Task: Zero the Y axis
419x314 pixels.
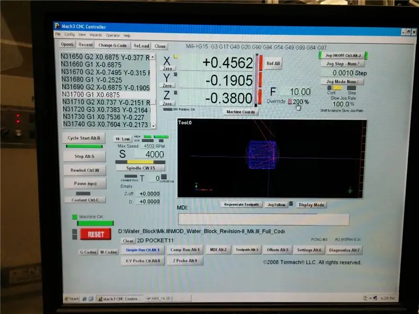Action: 167,85
